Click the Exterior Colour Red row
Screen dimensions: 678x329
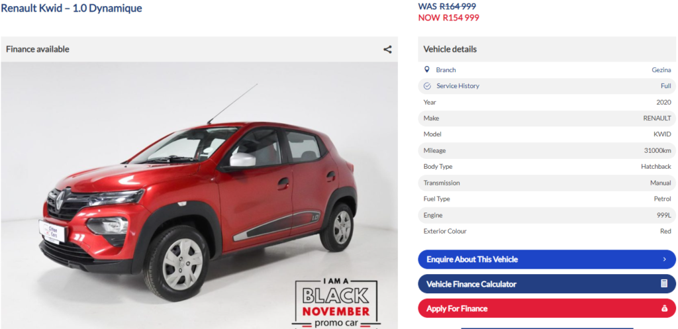pos(547,231)
